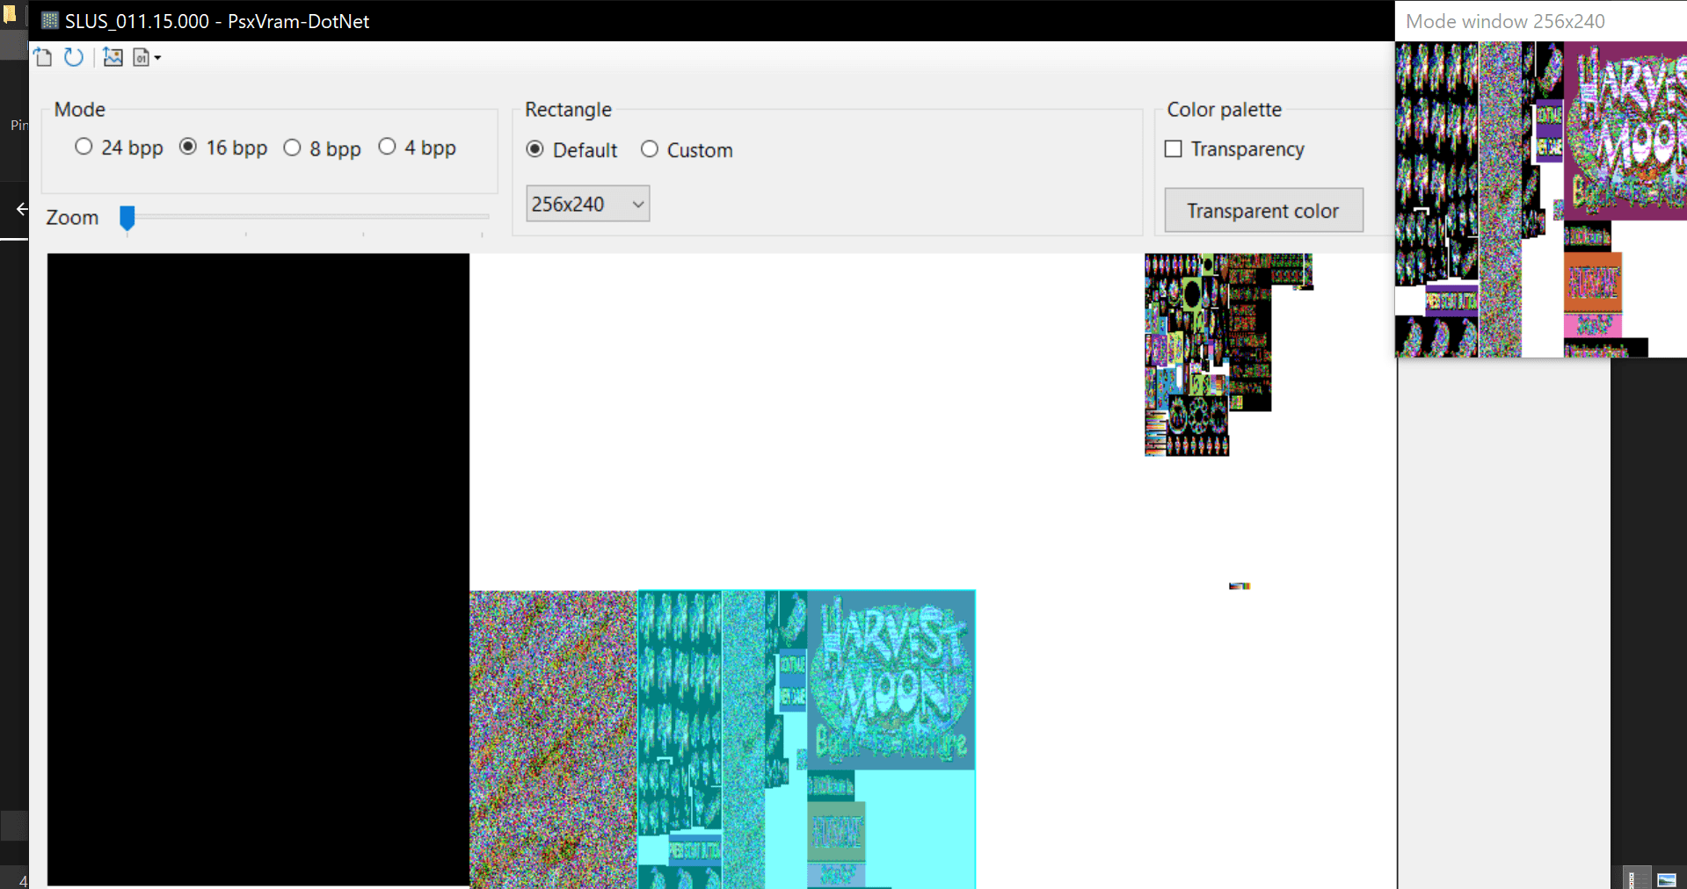This screenshot has width=1687, height=889.
Task: Switch to large thumbnails view in background Explorer
Action: click(1666, 879)
